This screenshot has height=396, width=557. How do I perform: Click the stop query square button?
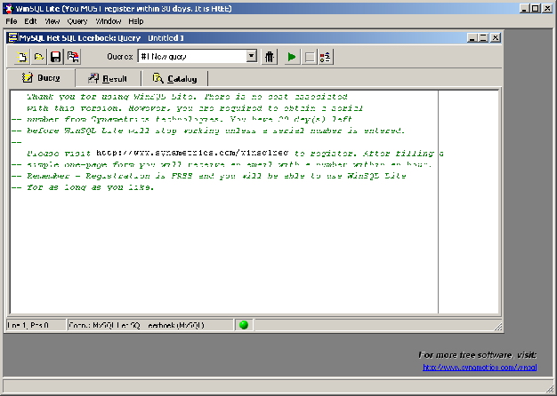310,57
